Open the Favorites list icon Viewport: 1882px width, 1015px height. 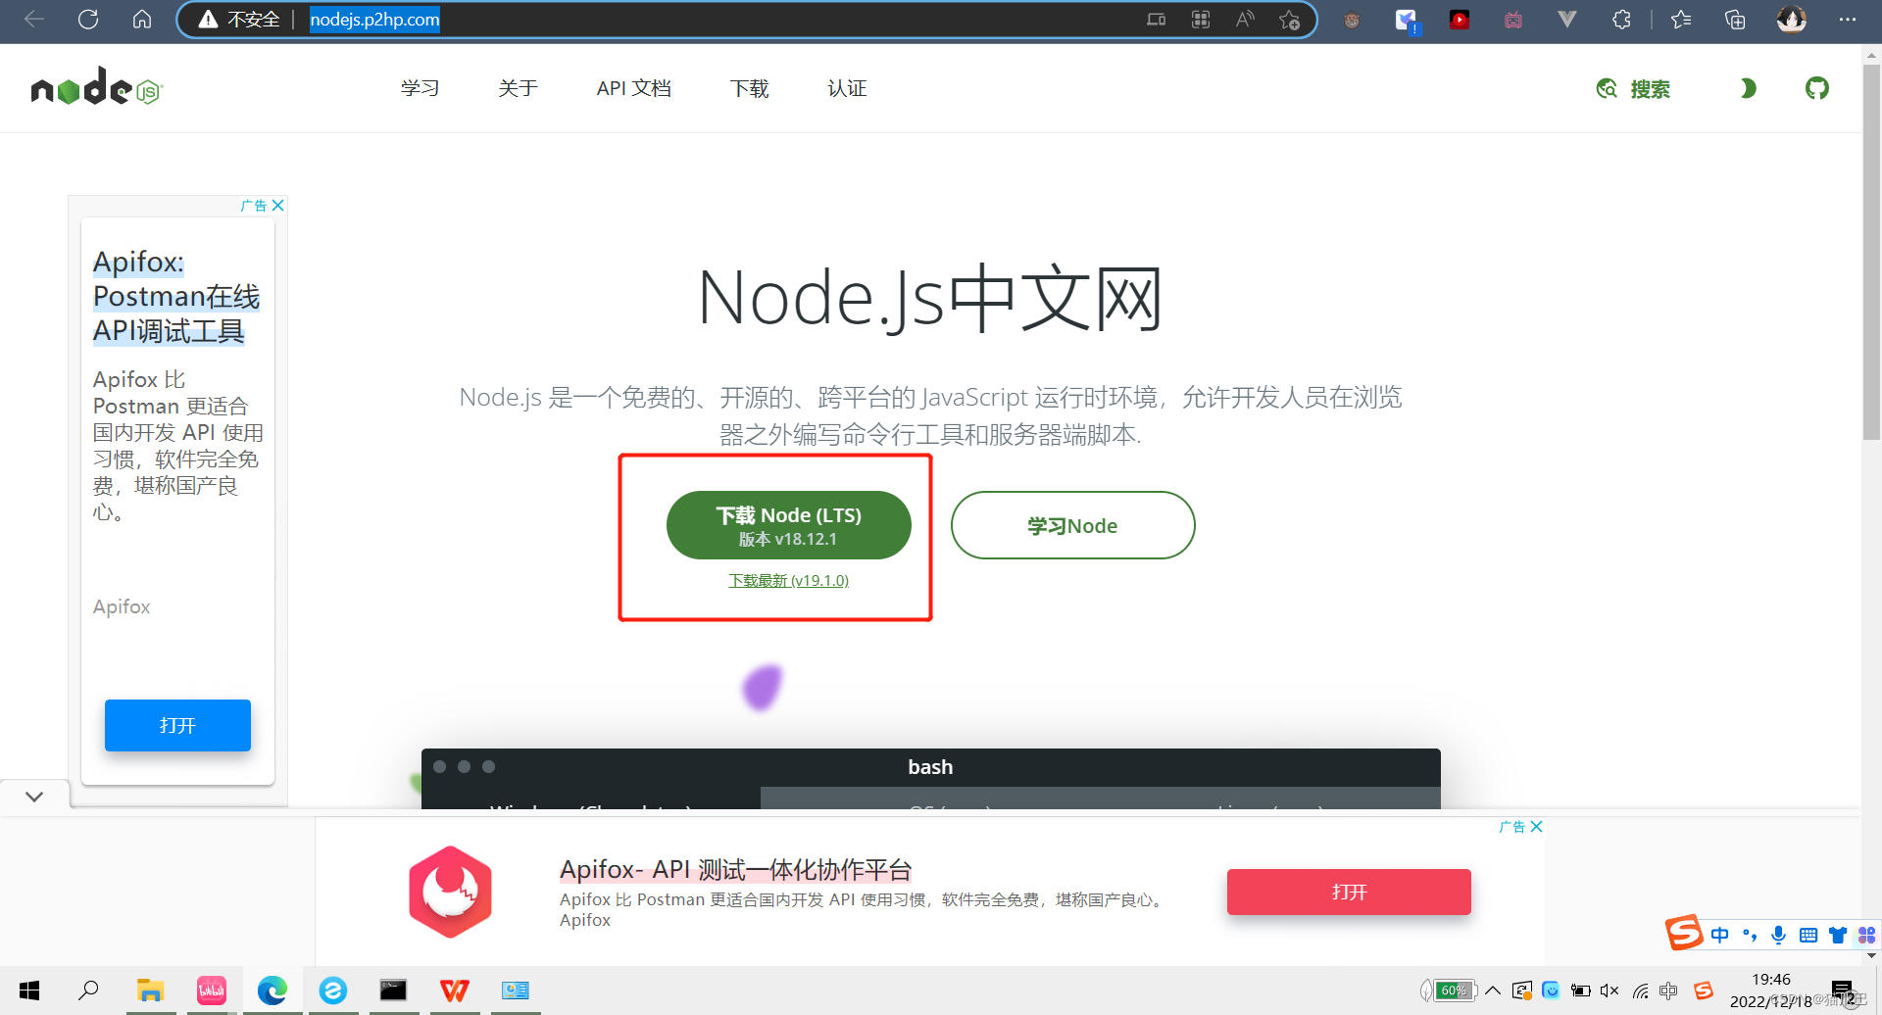tap(1681, 20)
